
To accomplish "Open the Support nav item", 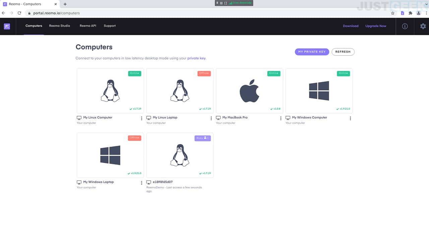I will [x=110, y=26].
